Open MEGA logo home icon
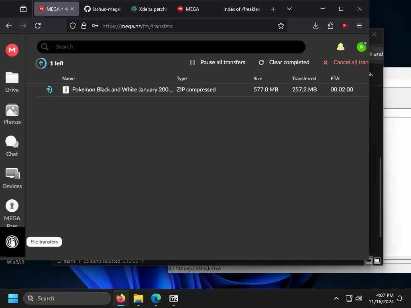The image size is (411, 308). pos(12,50)
